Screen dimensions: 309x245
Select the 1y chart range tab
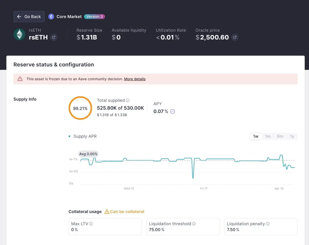(x=292, y=136)
